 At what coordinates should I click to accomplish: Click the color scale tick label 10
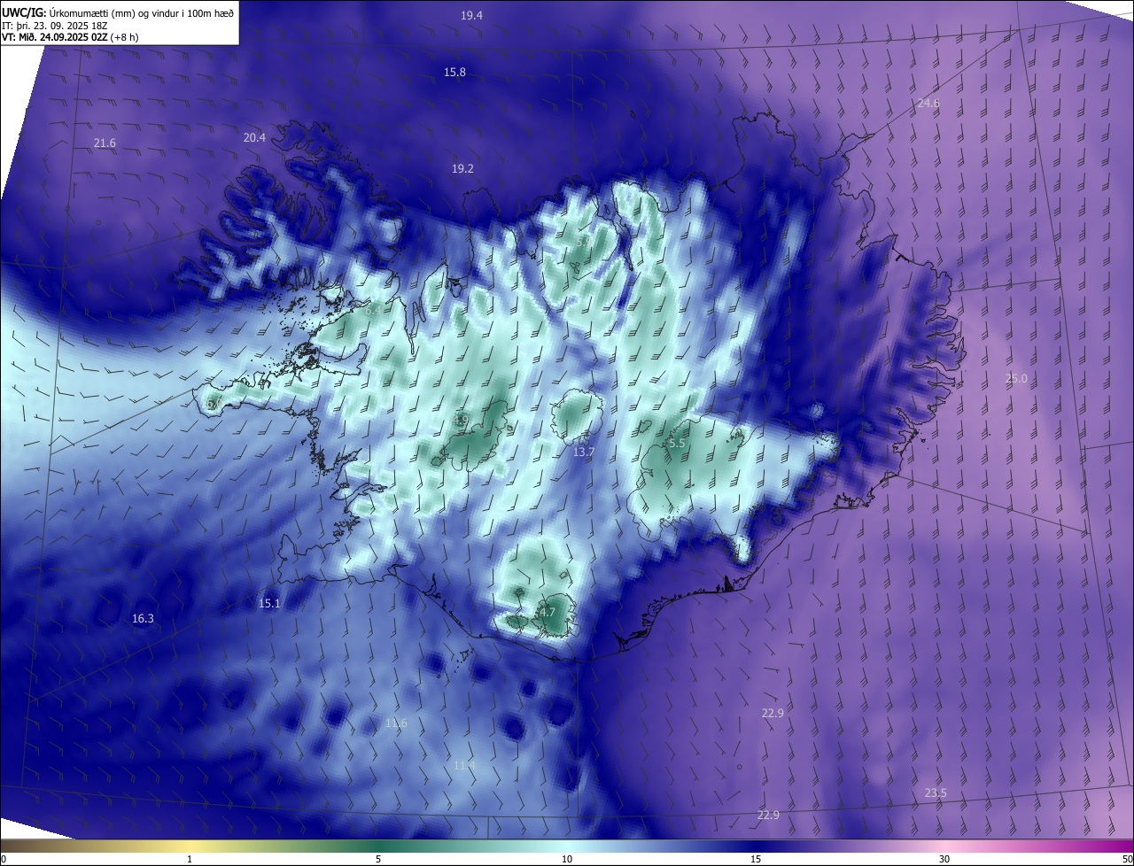pos(567,860)
